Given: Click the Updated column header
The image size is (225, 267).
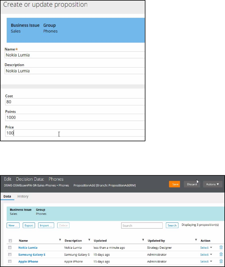Looking at the screenshot, I should click(x=100, y=240).
